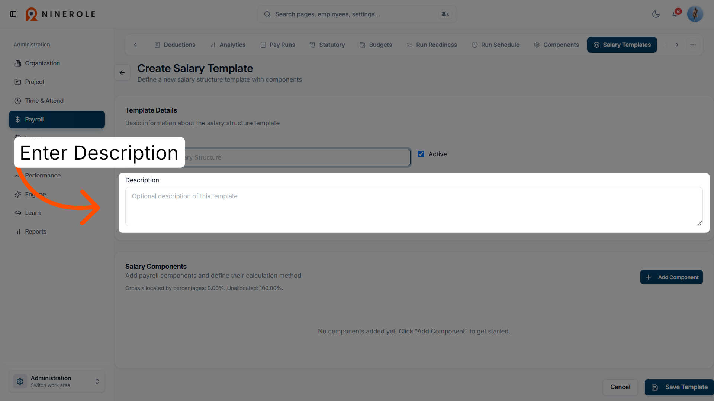Click the Description textarea resize handle
This screenshot has width=714, height=401.
(699, 223)
